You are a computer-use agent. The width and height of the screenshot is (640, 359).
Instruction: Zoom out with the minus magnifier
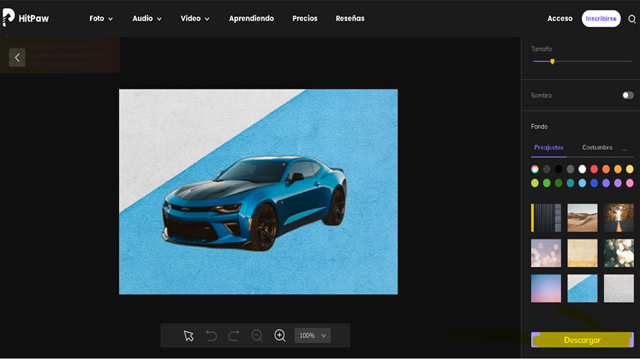[x=257, y=336]
